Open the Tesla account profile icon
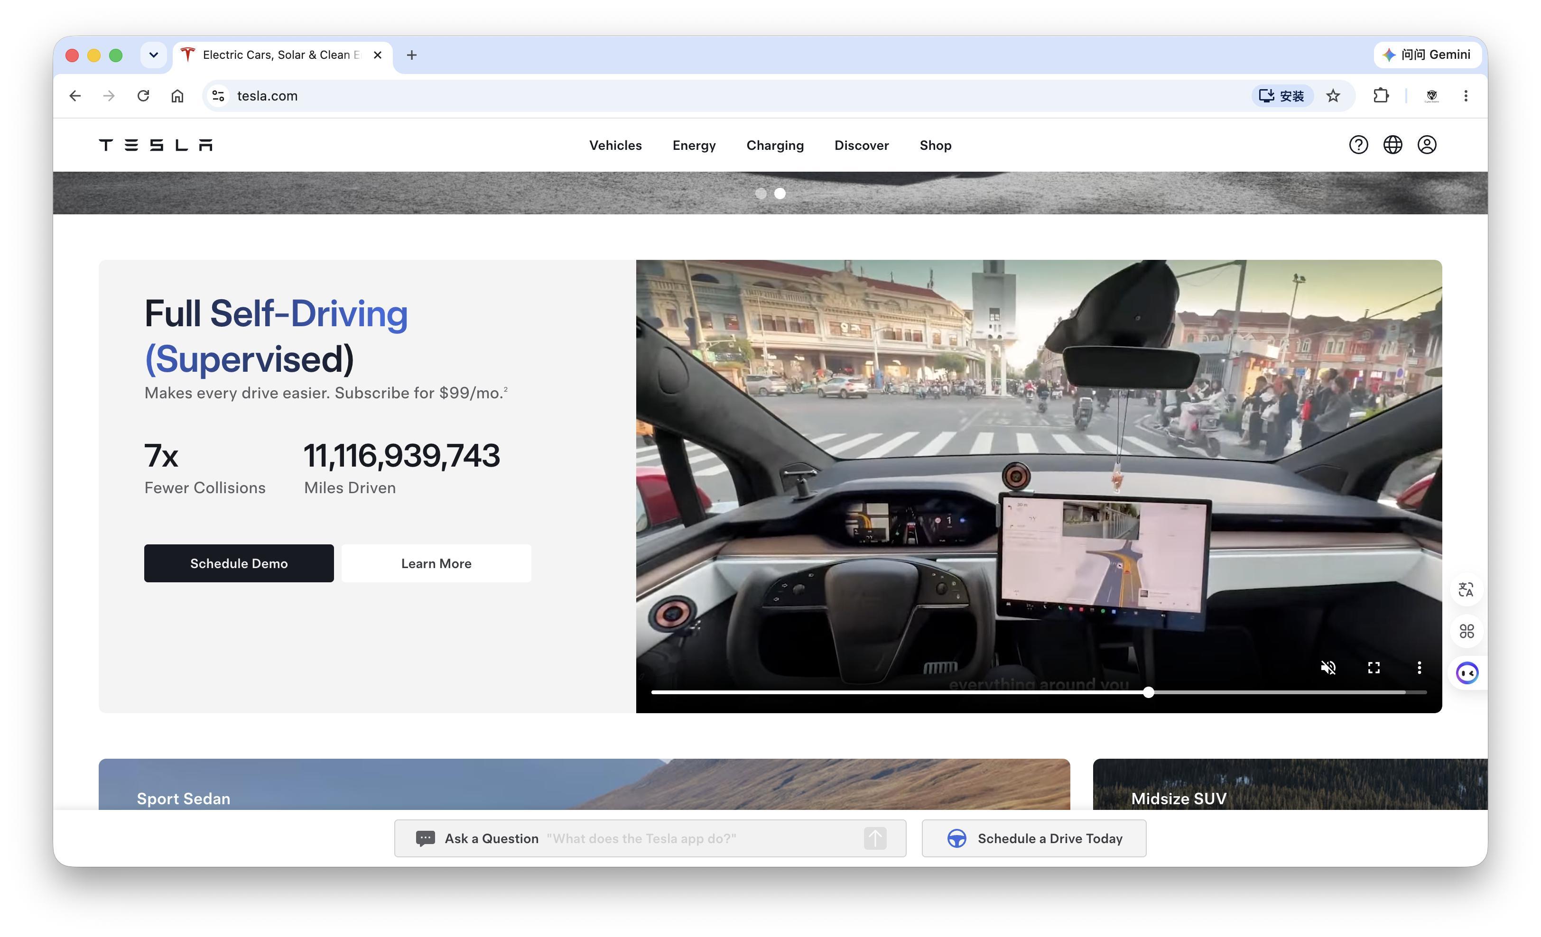This screenshot has height=937, width=1541. pyautogui.click(x=1427, y=145)
